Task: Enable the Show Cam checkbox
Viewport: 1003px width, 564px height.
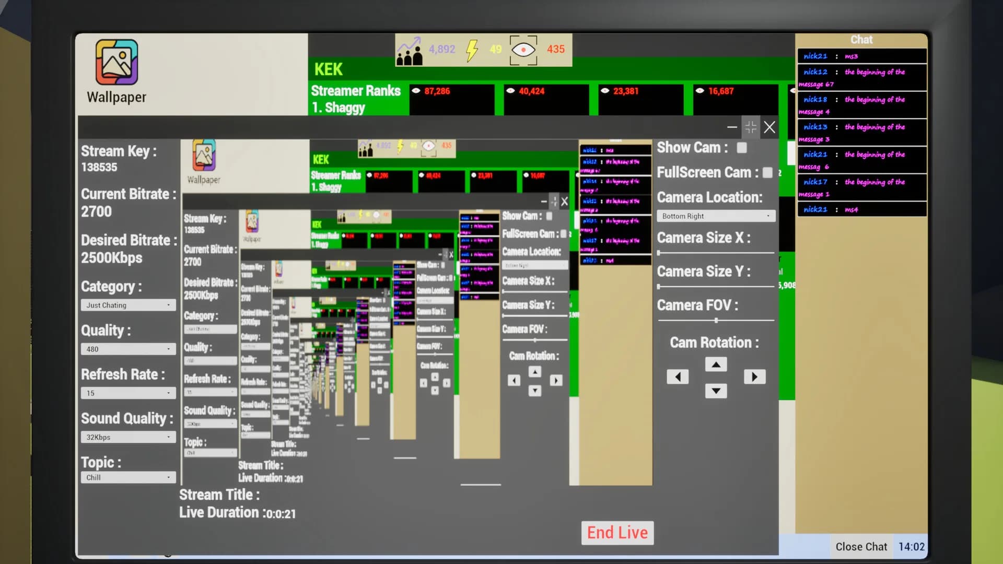Action: point(742,148)
